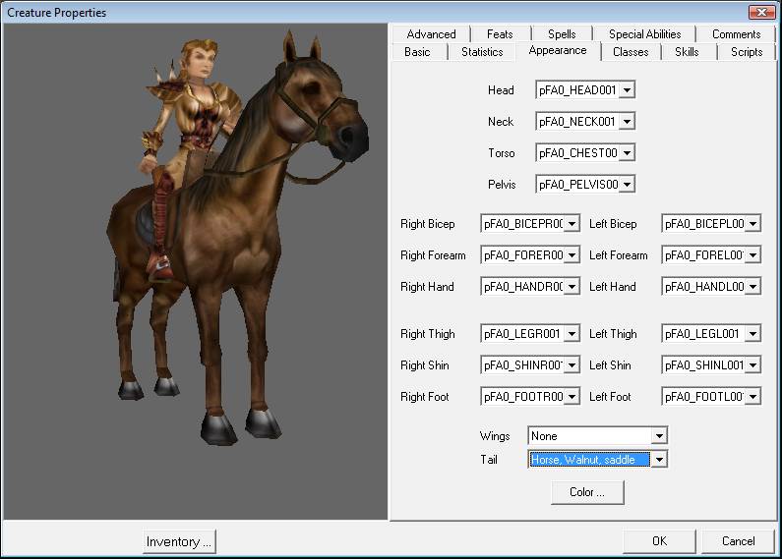Confirm with the OK button
The width and height of the screenshot is (782, 559).
point(659,541)
